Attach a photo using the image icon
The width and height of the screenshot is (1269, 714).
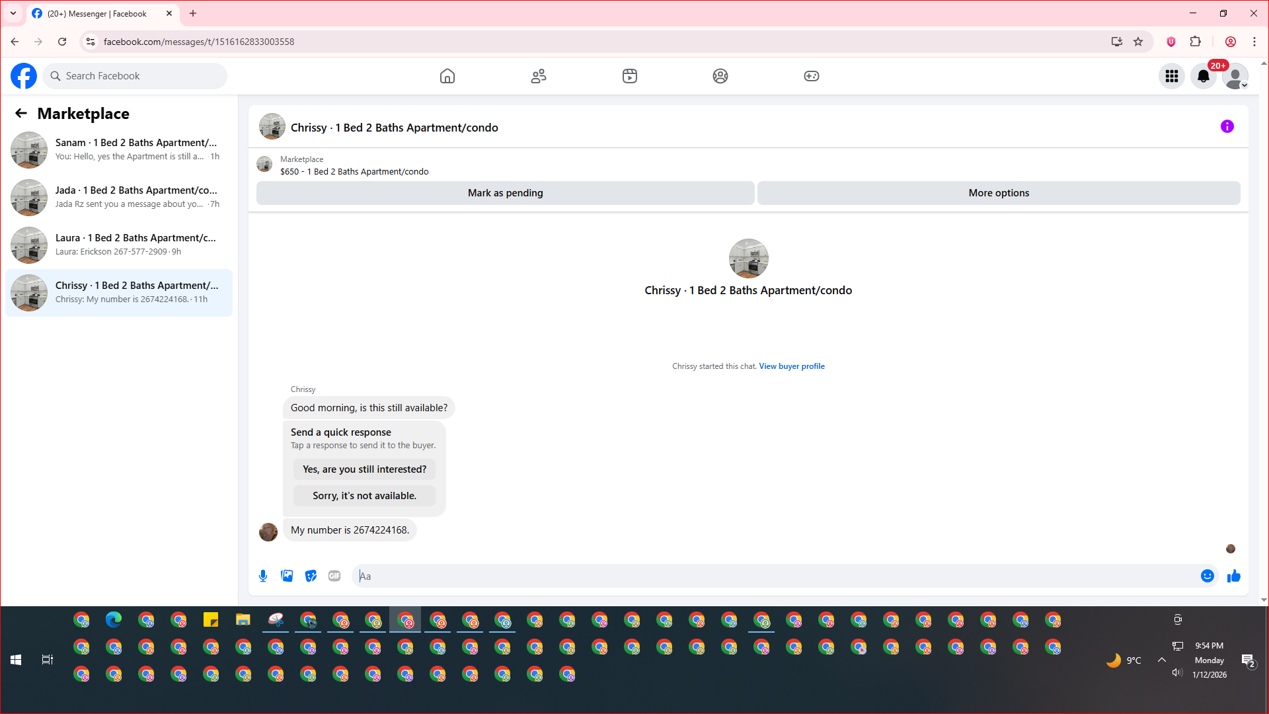tap(287, 576)
